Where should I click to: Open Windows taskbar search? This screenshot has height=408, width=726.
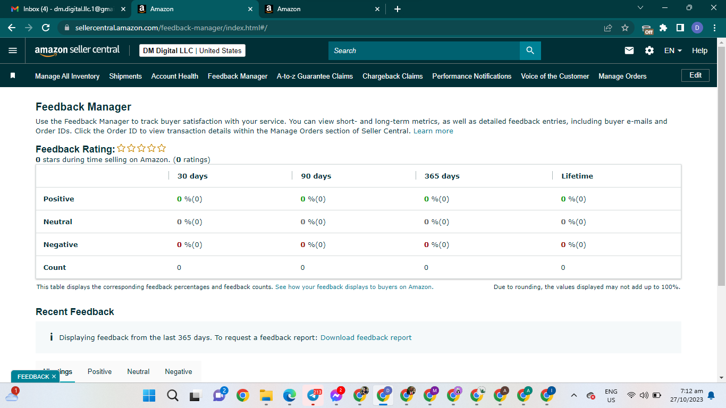click(172, 395)
